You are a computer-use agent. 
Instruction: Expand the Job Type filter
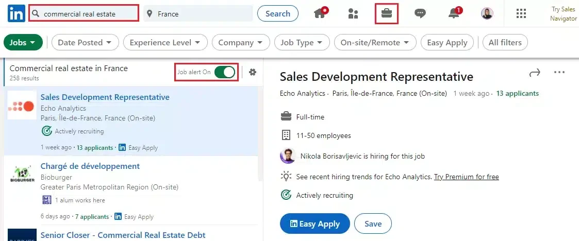point(302,42)
